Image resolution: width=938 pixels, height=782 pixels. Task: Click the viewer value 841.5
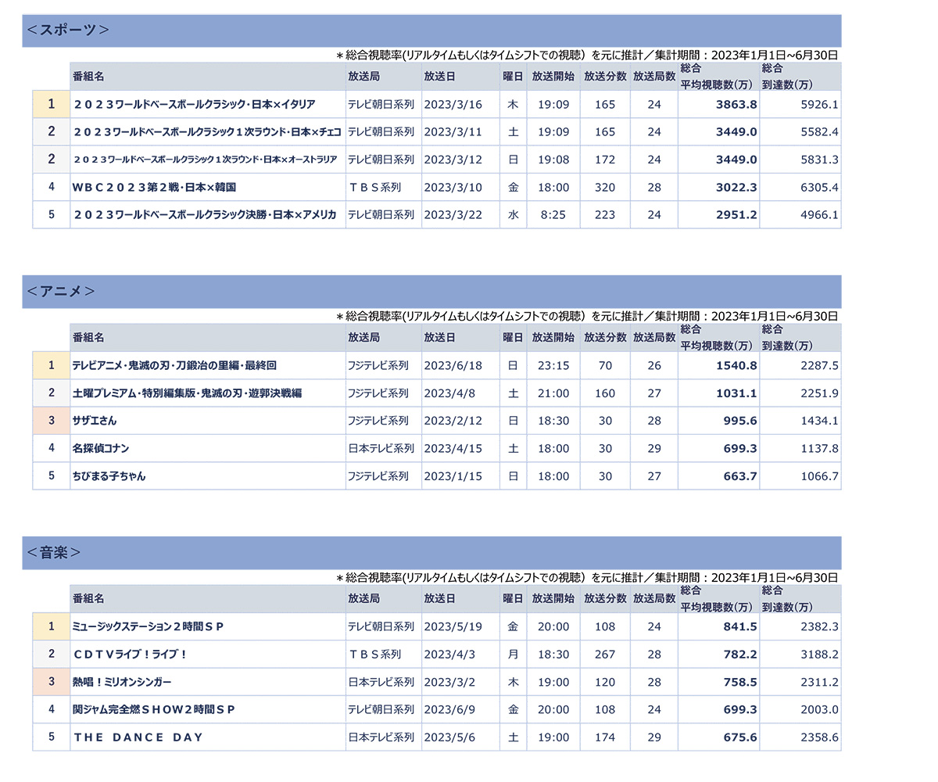coord(740,626)
